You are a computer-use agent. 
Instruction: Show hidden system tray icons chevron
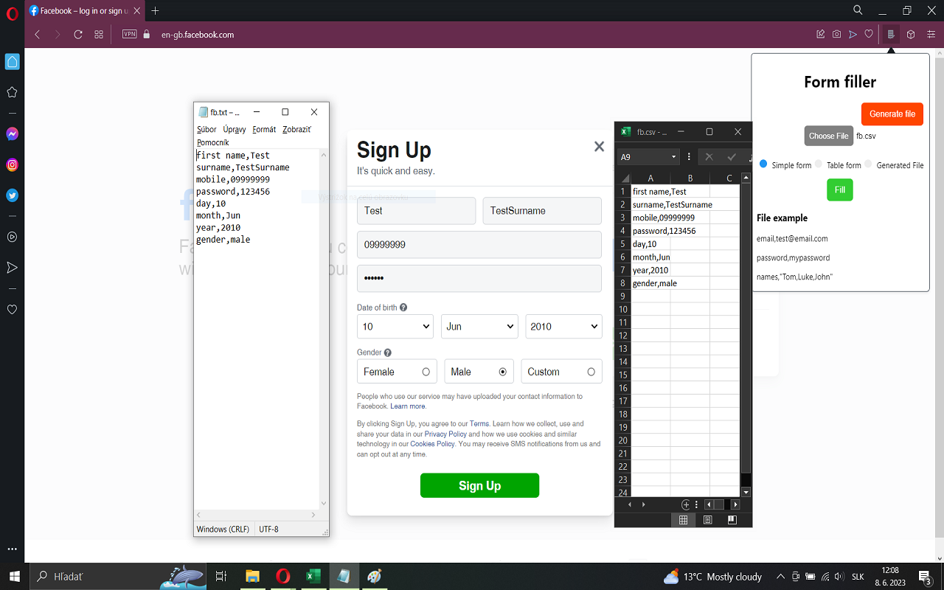pyautogui.click(x=780, y=576)
